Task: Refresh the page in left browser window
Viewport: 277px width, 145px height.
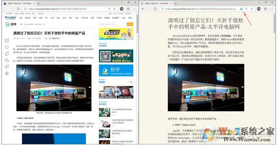Action: coord(18,9)
